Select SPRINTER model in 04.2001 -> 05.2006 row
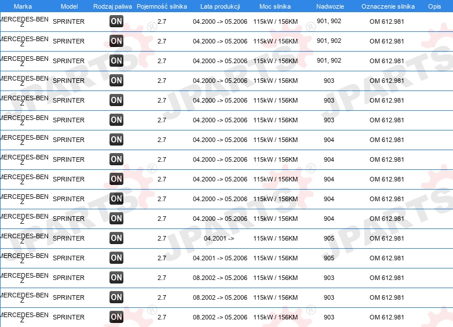Image resolution: width=453 pixels, height=327 pixels. 68,258
